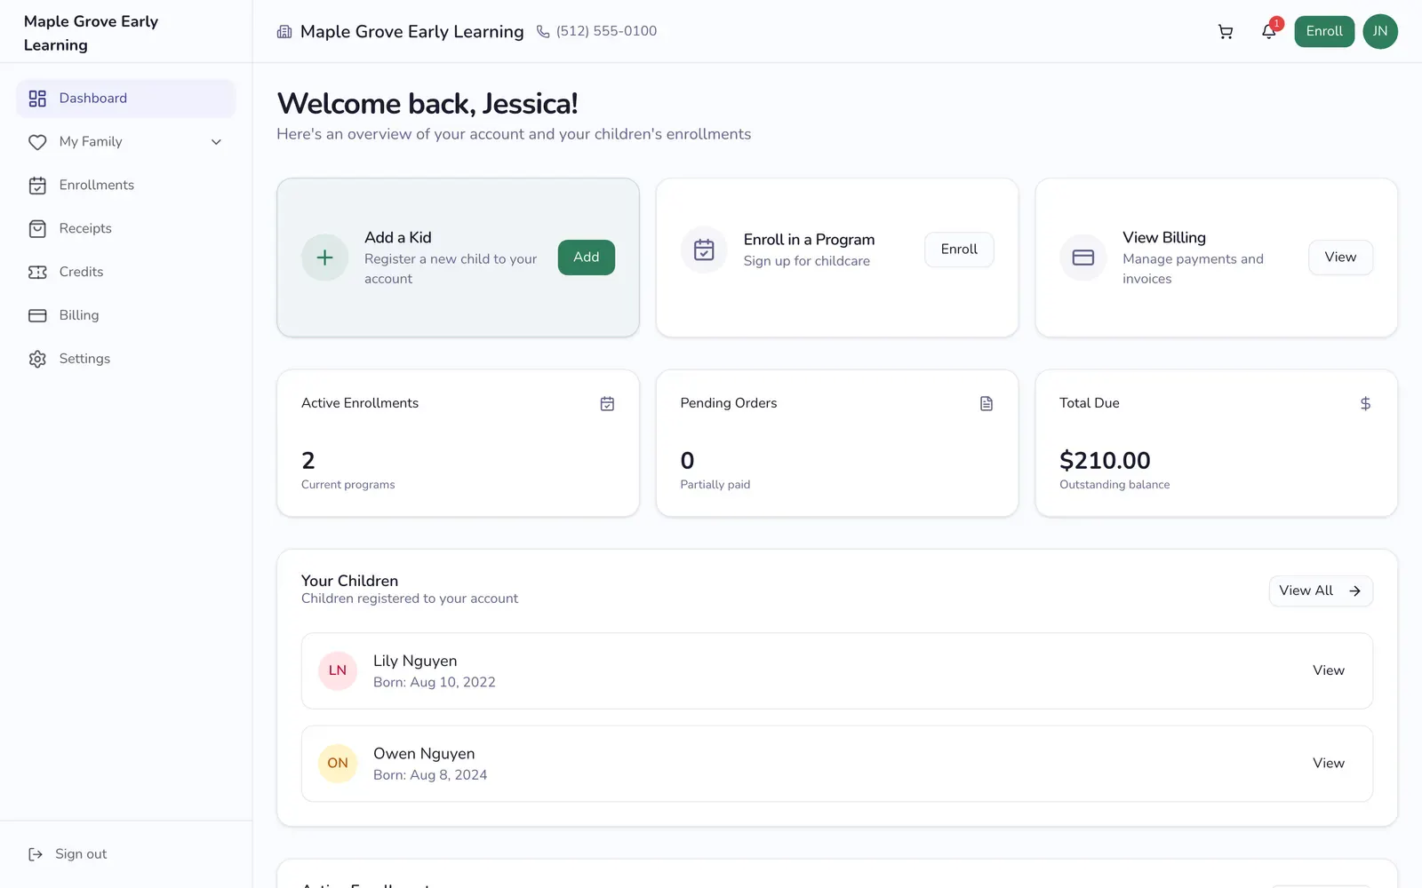Open Billing in the sidebar
The width and height of the screenshot is (1422, 888).
point(125,315)
